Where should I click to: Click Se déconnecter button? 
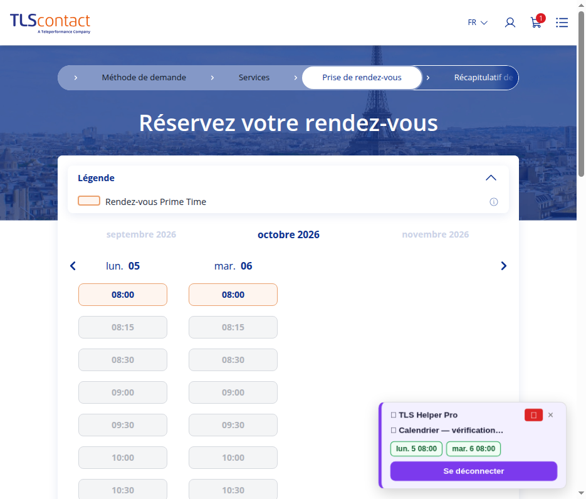(474, 471)
